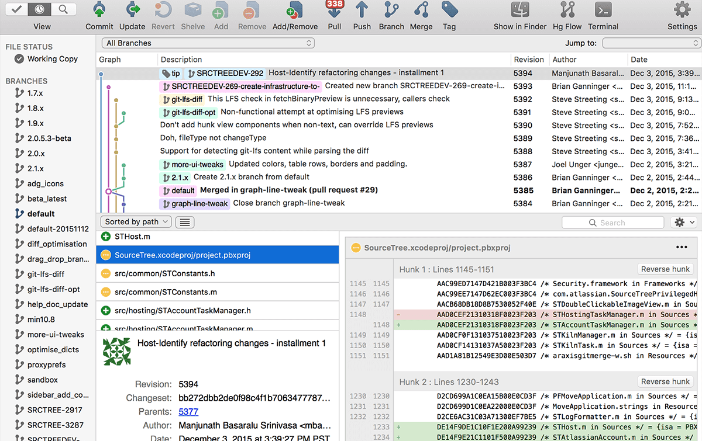Click the Update toolbar icon

132,10
